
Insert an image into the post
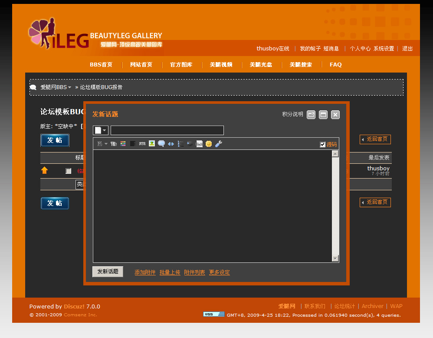(152, 143)
